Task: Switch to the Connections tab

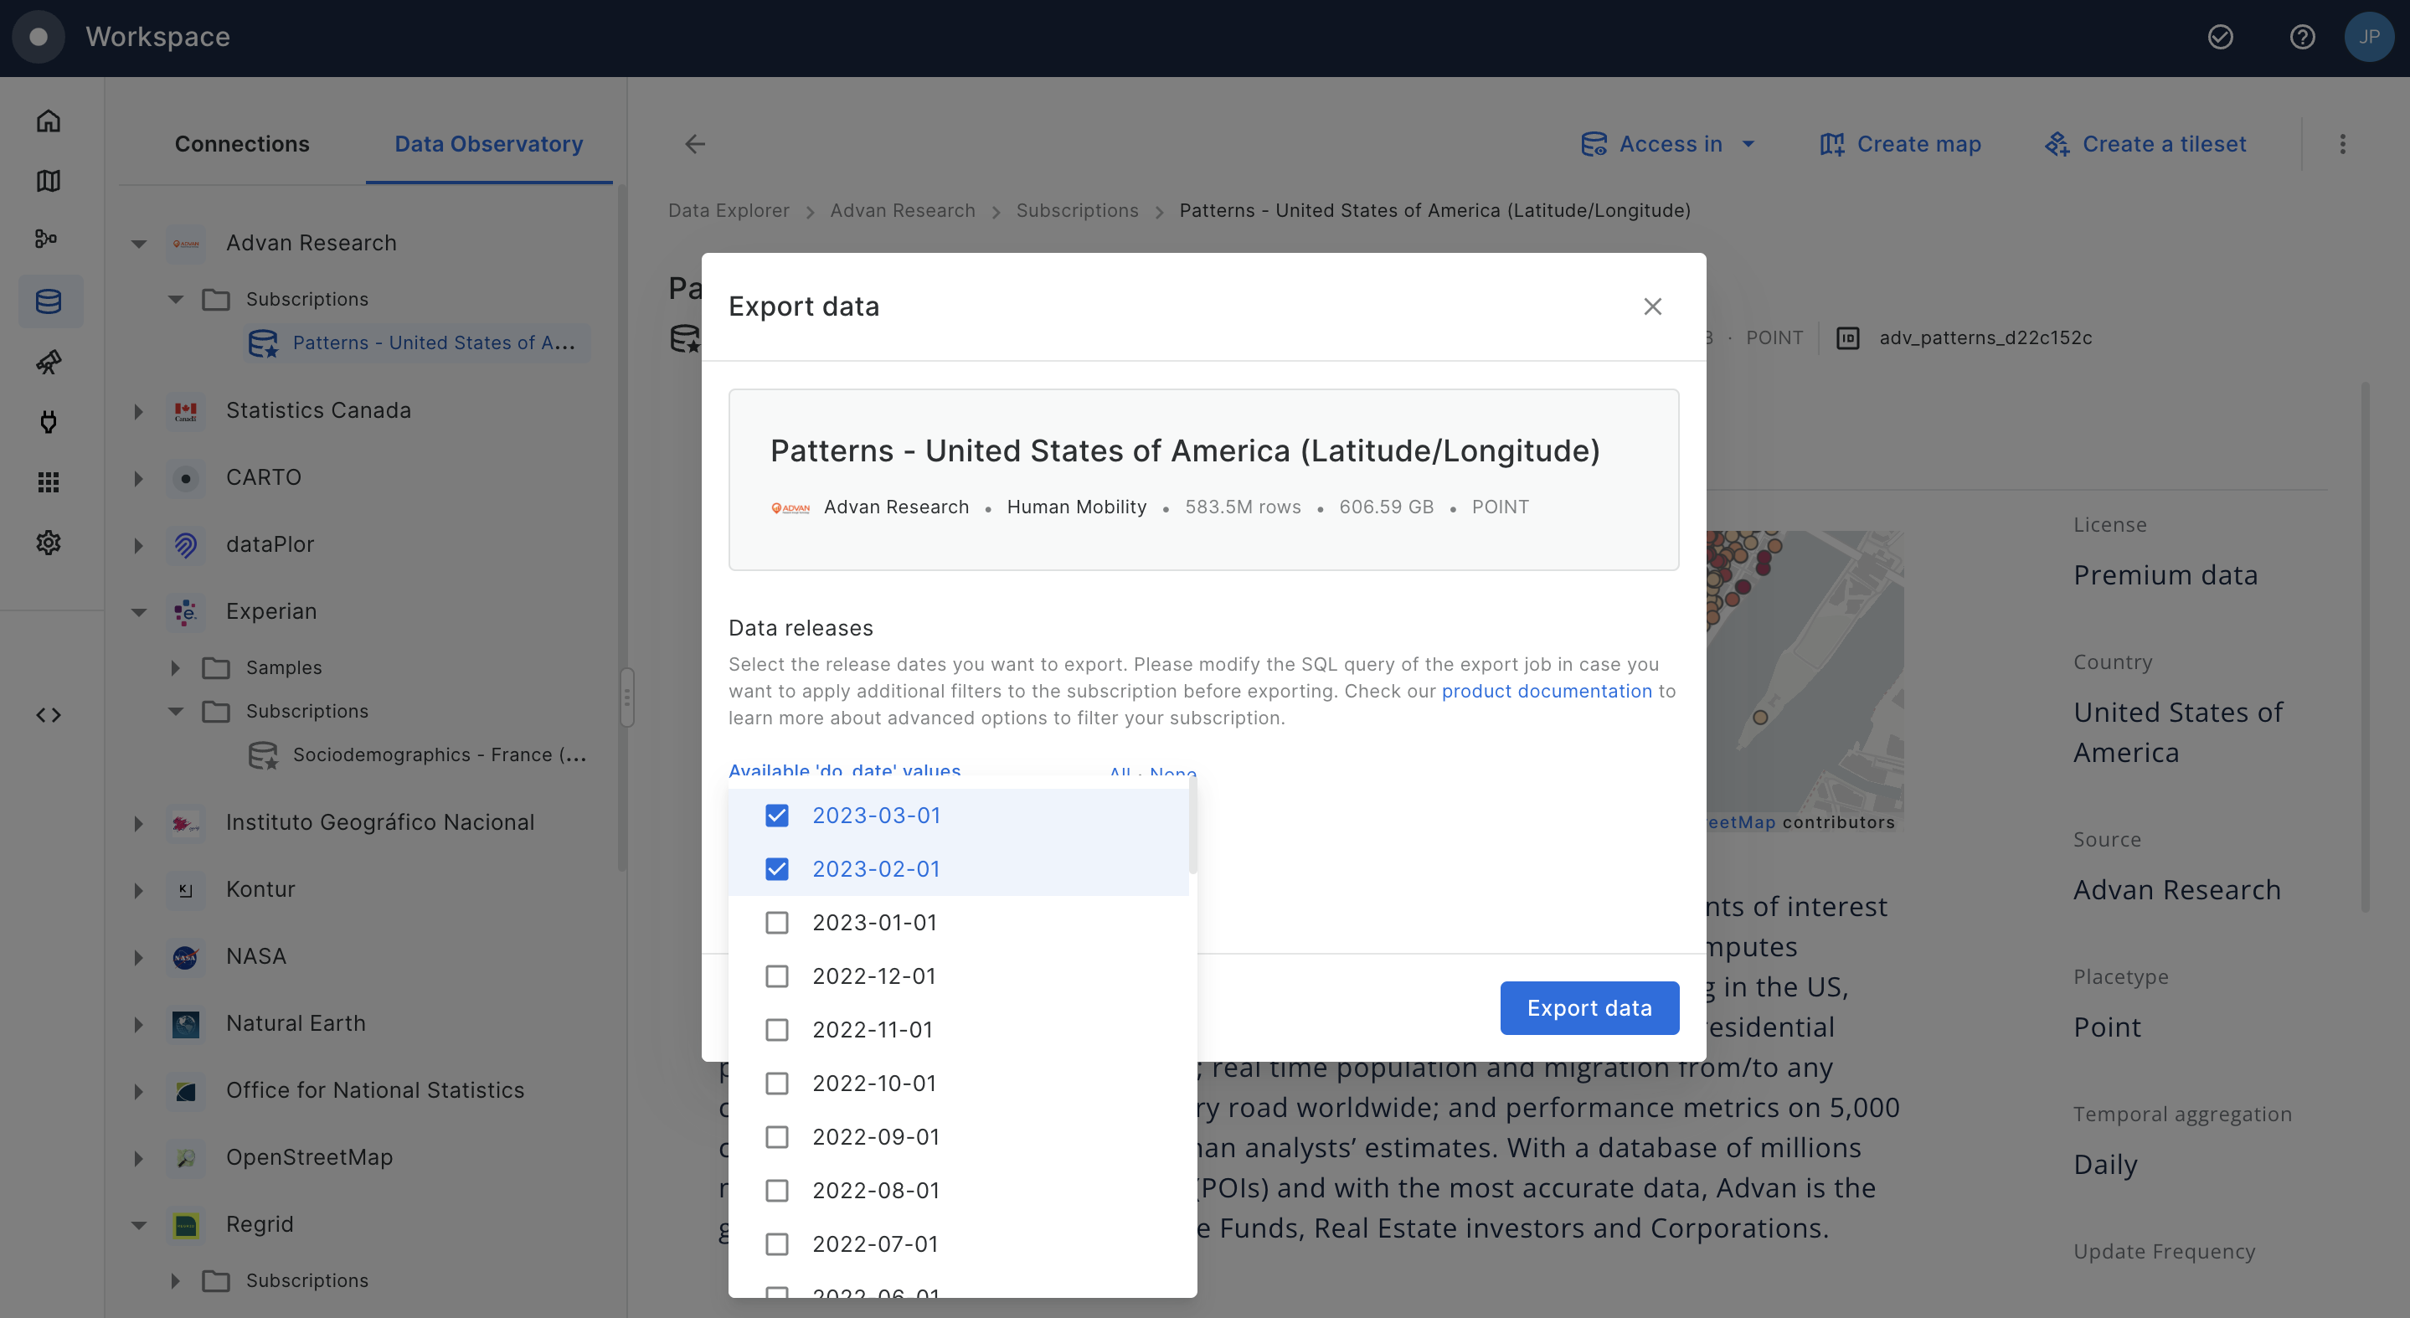Action: (x=241, y=144)
